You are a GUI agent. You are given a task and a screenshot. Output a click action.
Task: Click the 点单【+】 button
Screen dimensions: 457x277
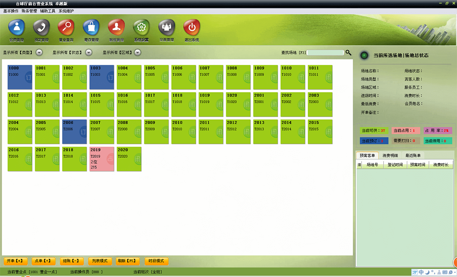pyautogui.click(x=43, y=261)
